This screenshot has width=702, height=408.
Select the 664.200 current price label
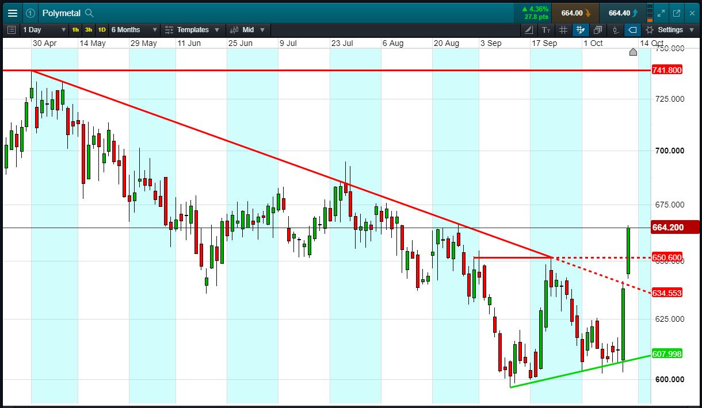tap(674, 228)
